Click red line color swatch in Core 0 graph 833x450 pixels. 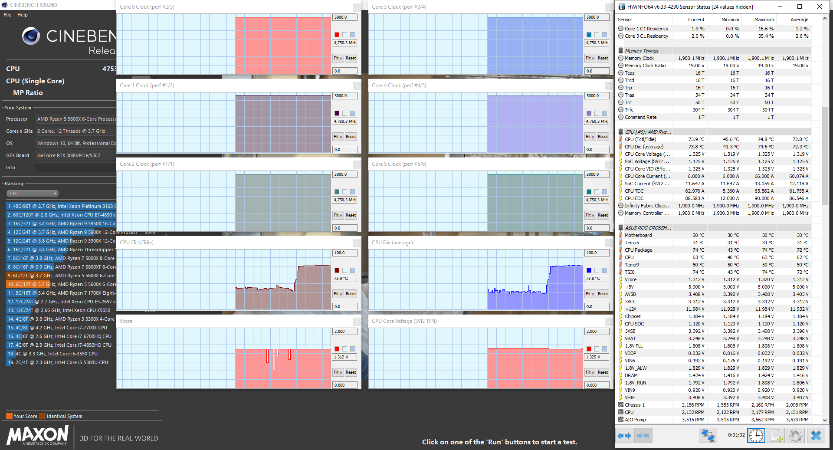(x=337, y=35)
